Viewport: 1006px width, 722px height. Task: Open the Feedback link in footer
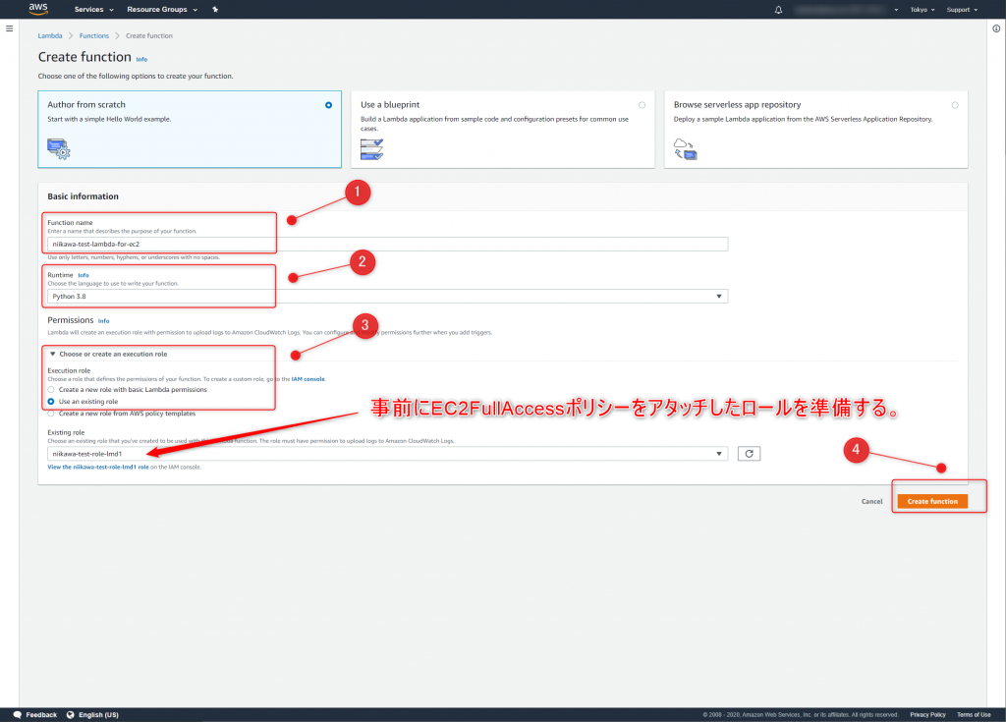tap(41, 715)
